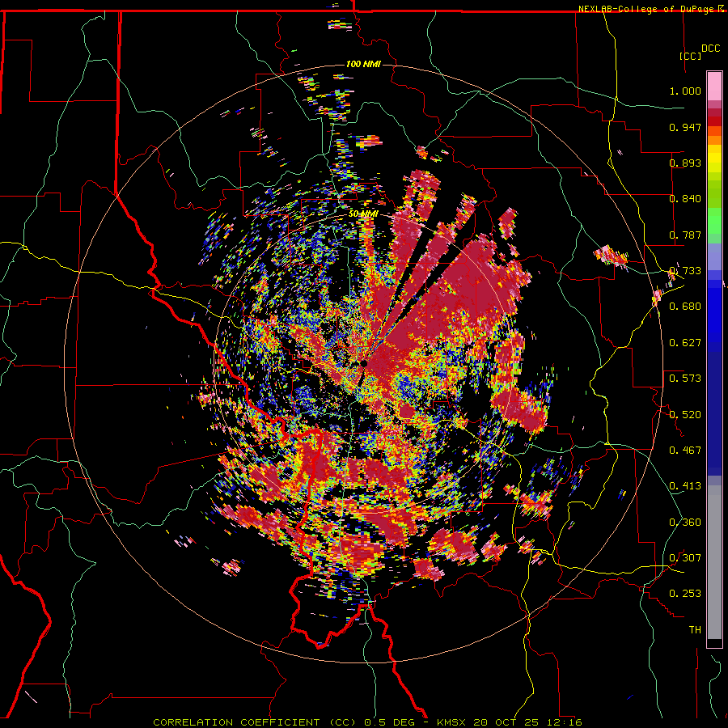Click the 0.520 scale value
The image size is (728, 728).
tap(685, 415)
